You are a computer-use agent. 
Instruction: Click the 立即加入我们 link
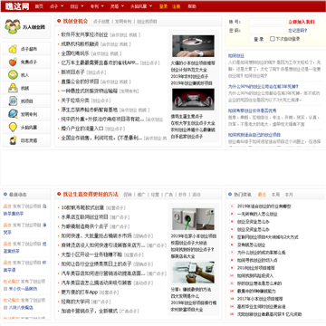302,22
